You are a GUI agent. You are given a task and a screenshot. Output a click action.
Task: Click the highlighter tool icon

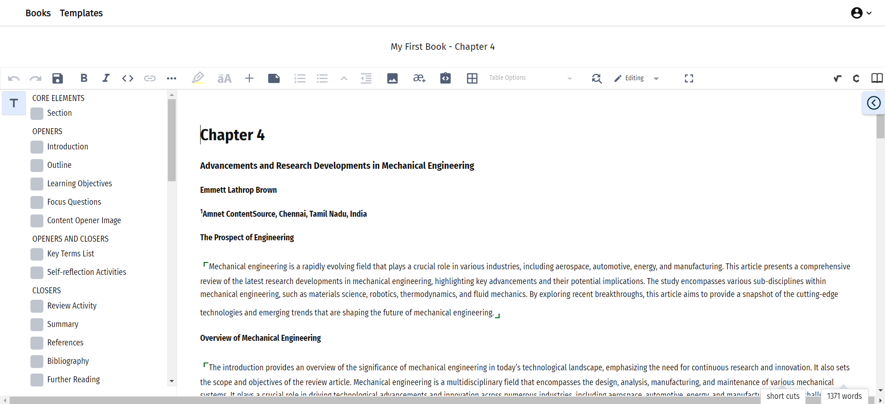tap(198, 78)
